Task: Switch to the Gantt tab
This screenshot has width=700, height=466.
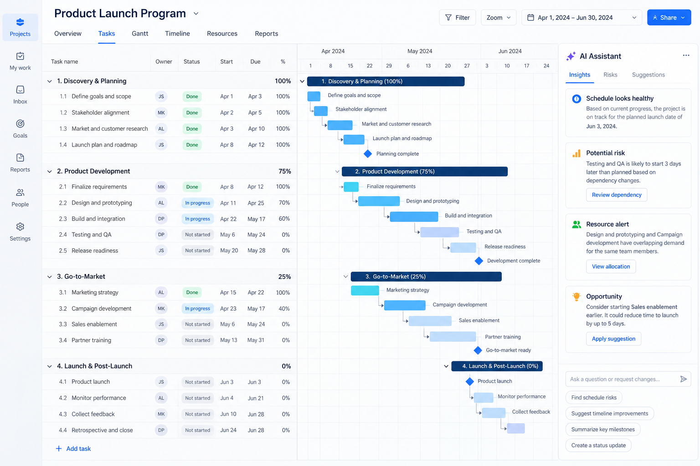Action: click(x=140, y=34)
